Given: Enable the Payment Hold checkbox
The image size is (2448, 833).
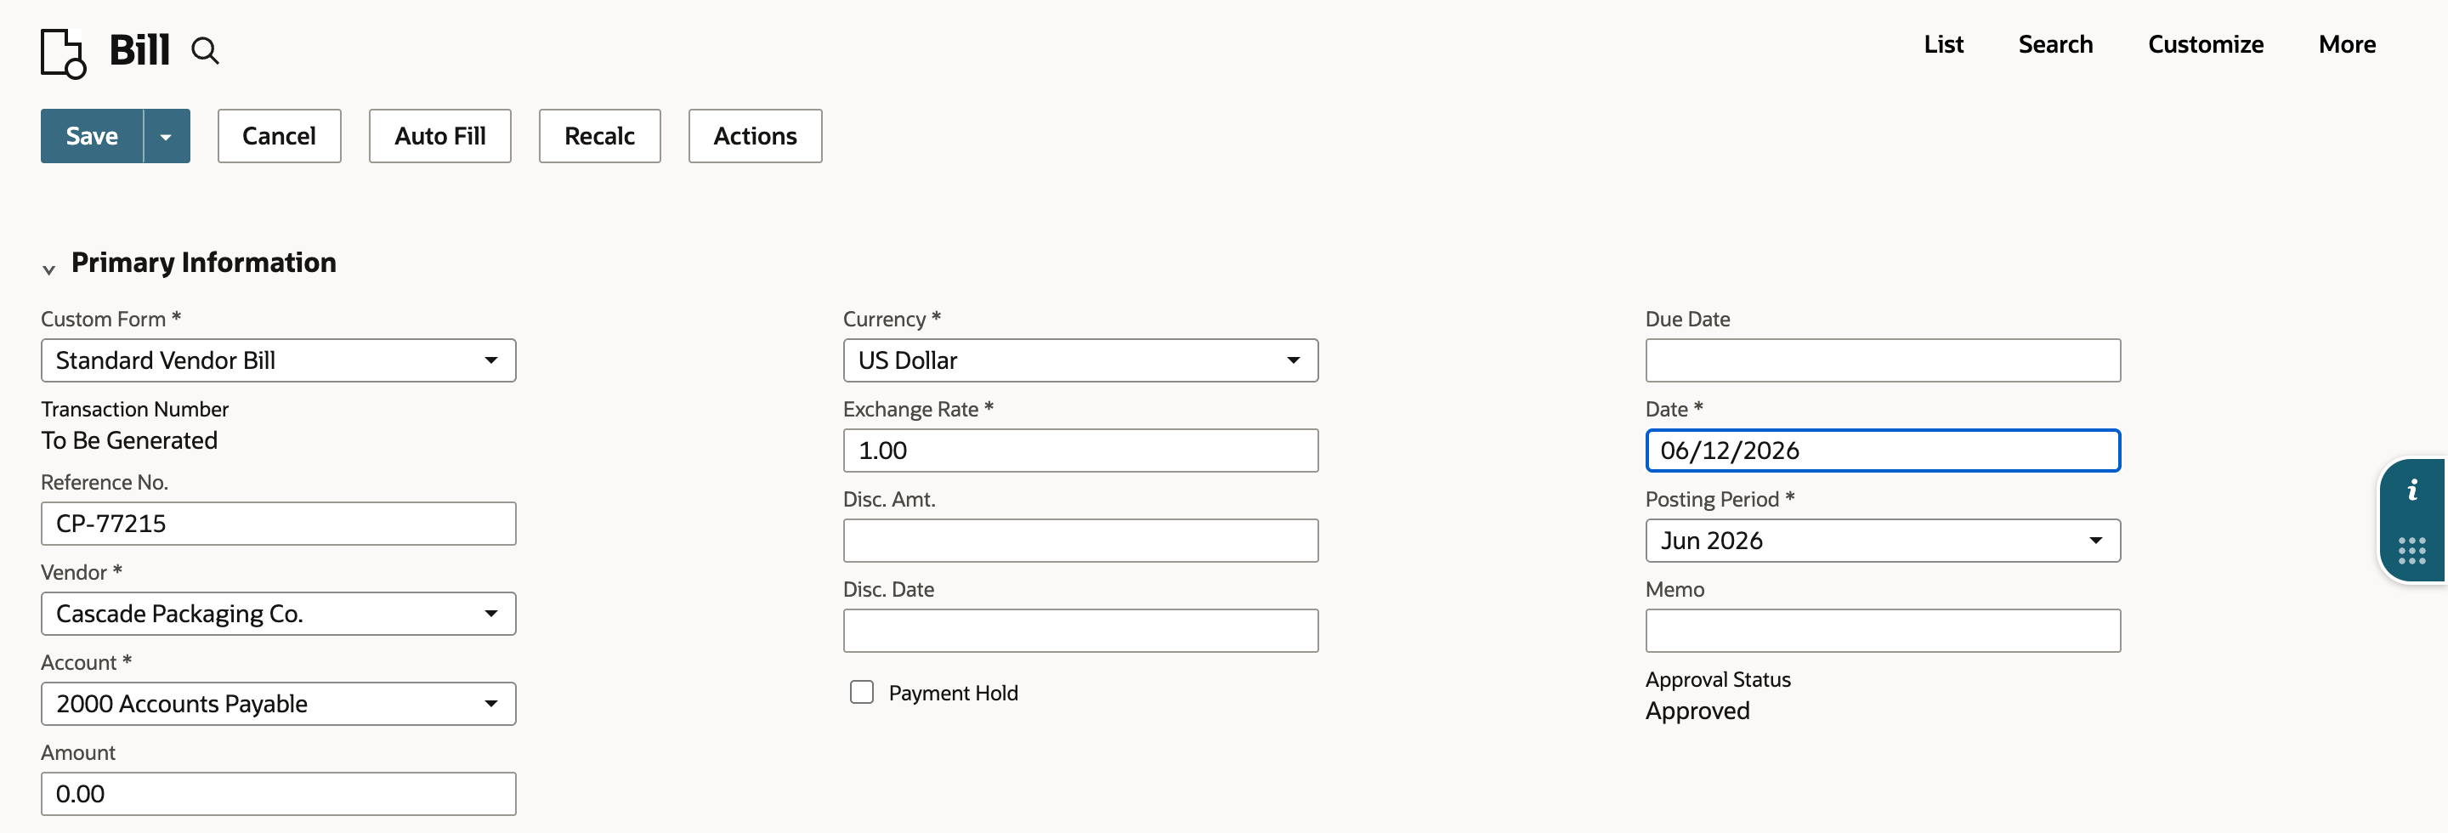Looking at the screenshot, I should [862, 693].
